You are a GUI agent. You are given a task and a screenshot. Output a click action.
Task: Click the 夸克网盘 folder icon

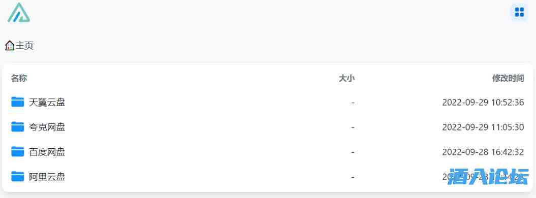pyautogui.click(x=17, y=126)
